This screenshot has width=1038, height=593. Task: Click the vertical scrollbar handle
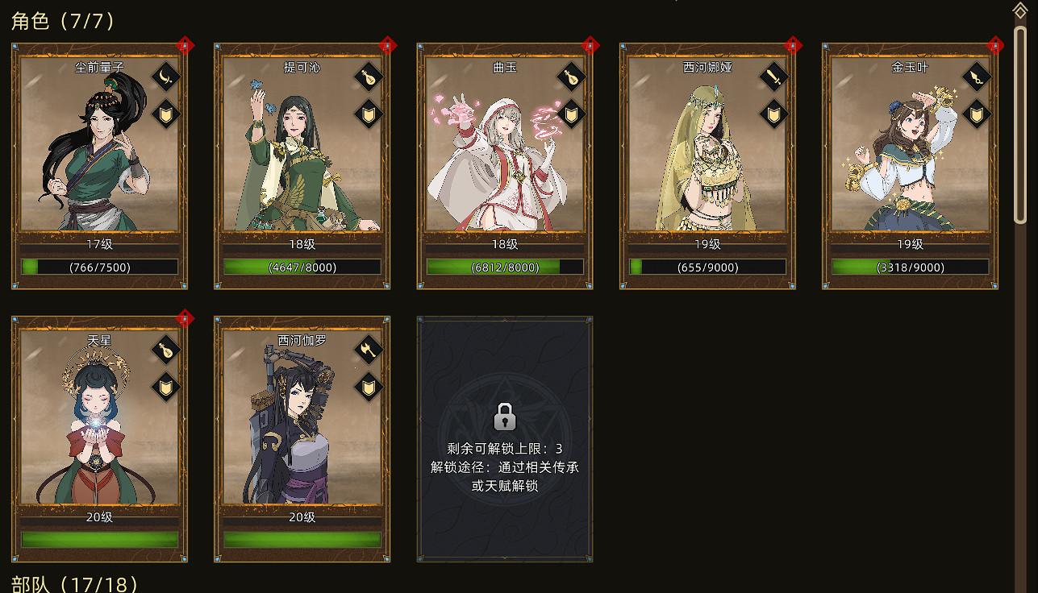(1020, 124)
